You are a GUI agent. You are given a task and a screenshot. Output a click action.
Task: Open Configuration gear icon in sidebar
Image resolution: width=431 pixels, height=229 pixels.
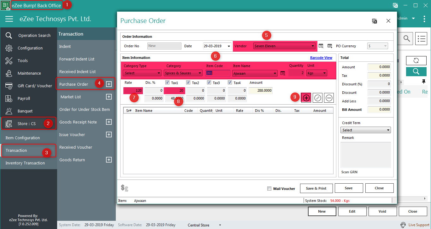[9, 48]
